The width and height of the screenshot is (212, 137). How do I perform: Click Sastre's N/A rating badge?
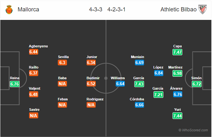[33, 116]
